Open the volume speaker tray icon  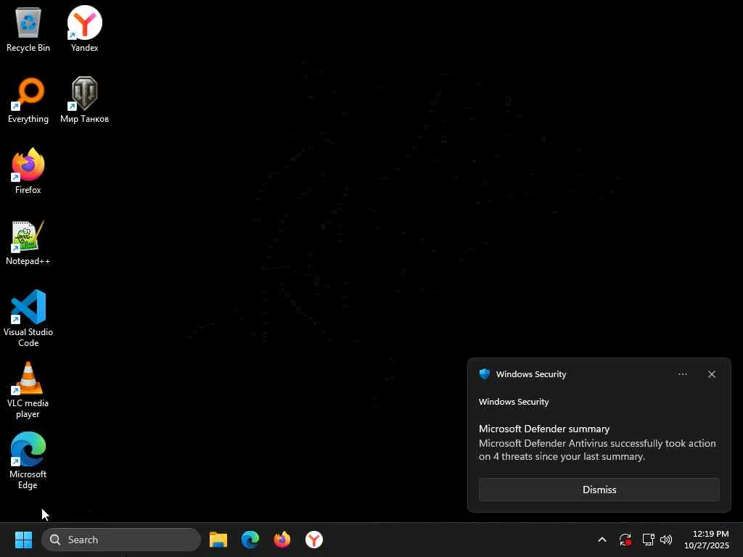(x=666, y=540)
